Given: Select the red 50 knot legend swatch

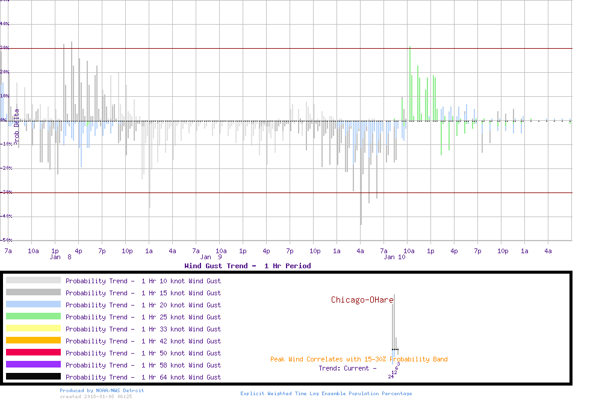Looking at the screenshot, I should tap(33, 352).
